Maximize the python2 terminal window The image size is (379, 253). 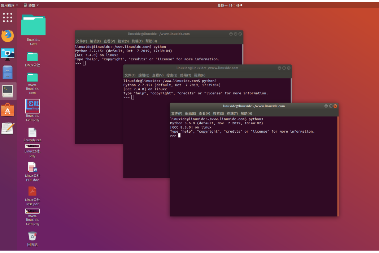click(x=284, y=68)
